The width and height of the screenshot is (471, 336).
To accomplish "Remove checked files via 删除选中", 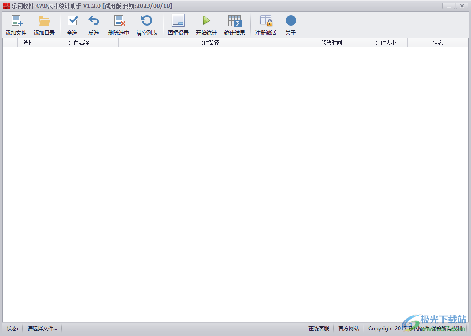I will click(x=119, y=25).
